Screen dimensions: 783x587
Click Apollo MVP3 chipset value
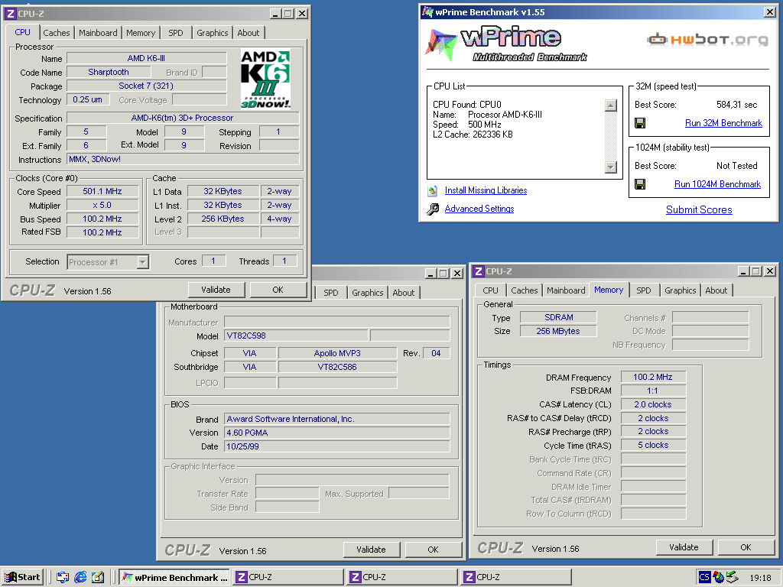(x=337, y=353)
